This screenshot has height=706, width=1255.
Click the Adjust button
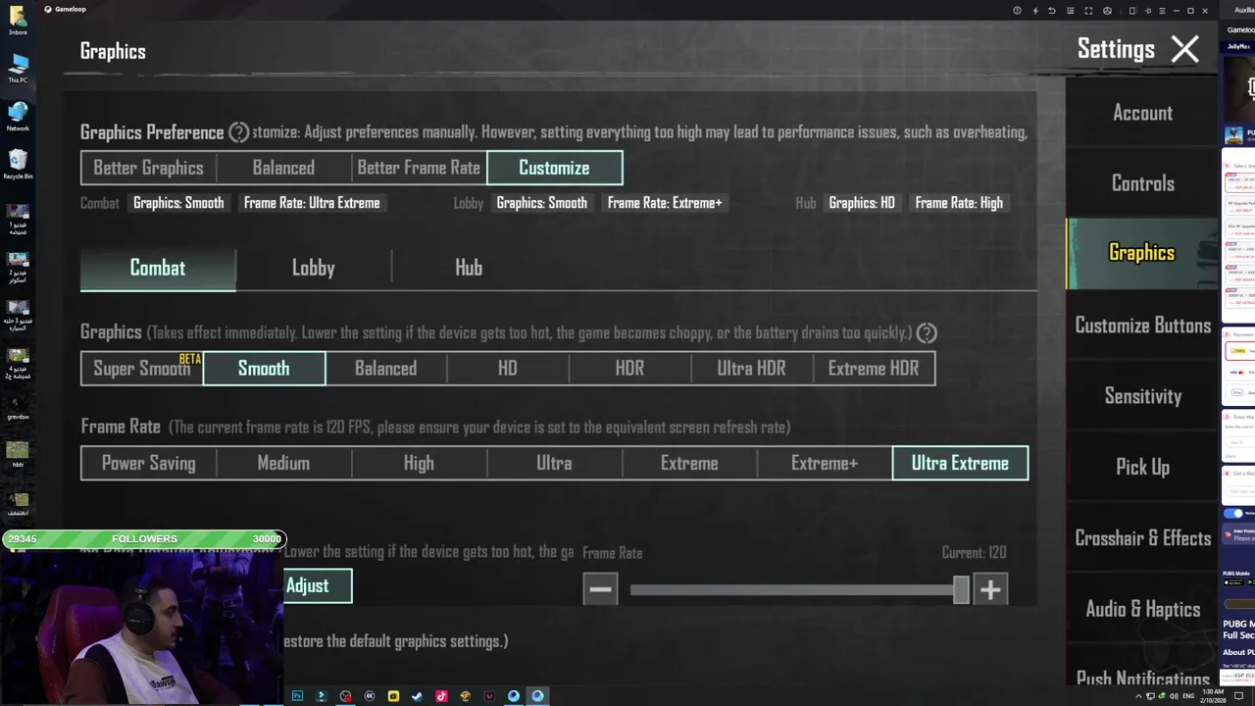(318, 586)
